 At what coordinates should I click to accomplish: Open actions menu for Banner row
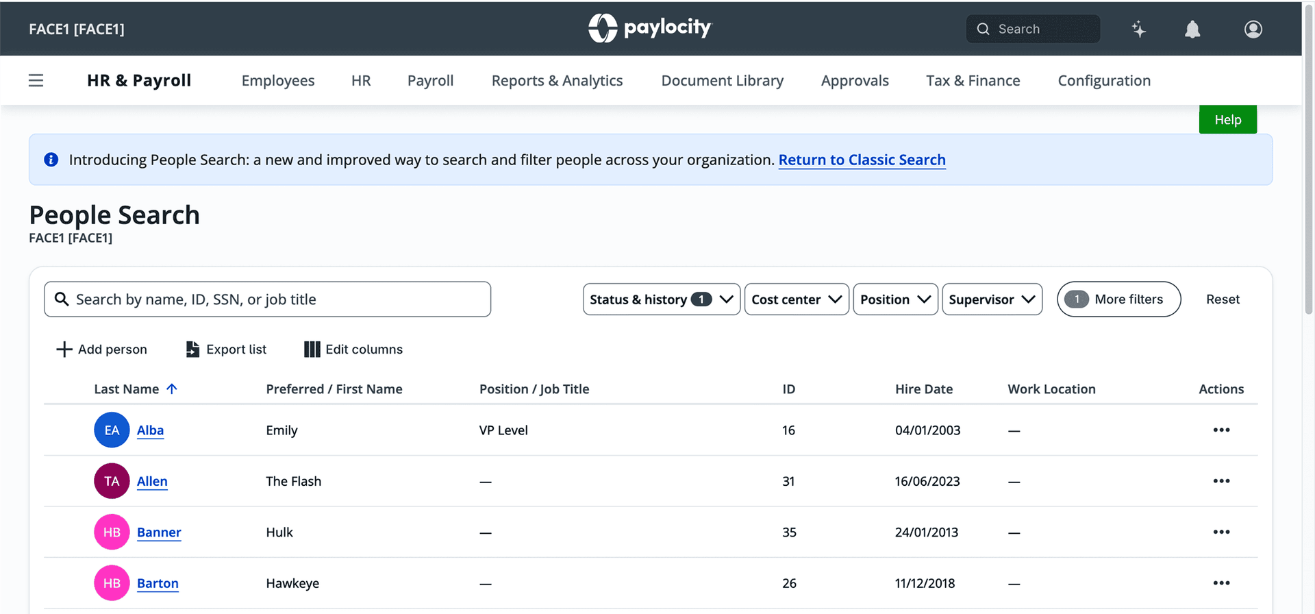tap(1221, 532)
